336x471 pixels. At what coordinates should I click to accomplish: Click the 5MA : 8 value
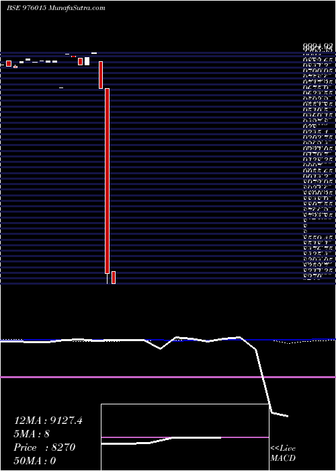[x=32, y=434]
